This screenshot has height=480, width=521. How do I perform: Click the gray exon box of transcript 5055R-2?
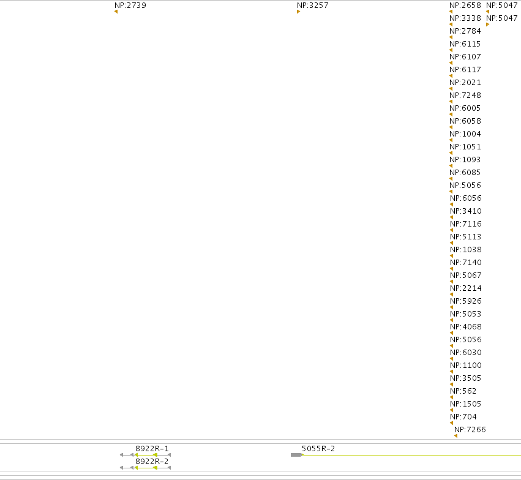point(296,455)
